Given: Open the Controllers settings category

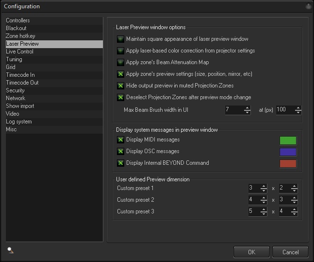Looking at the screenshot, I should [x=18, y=20].
